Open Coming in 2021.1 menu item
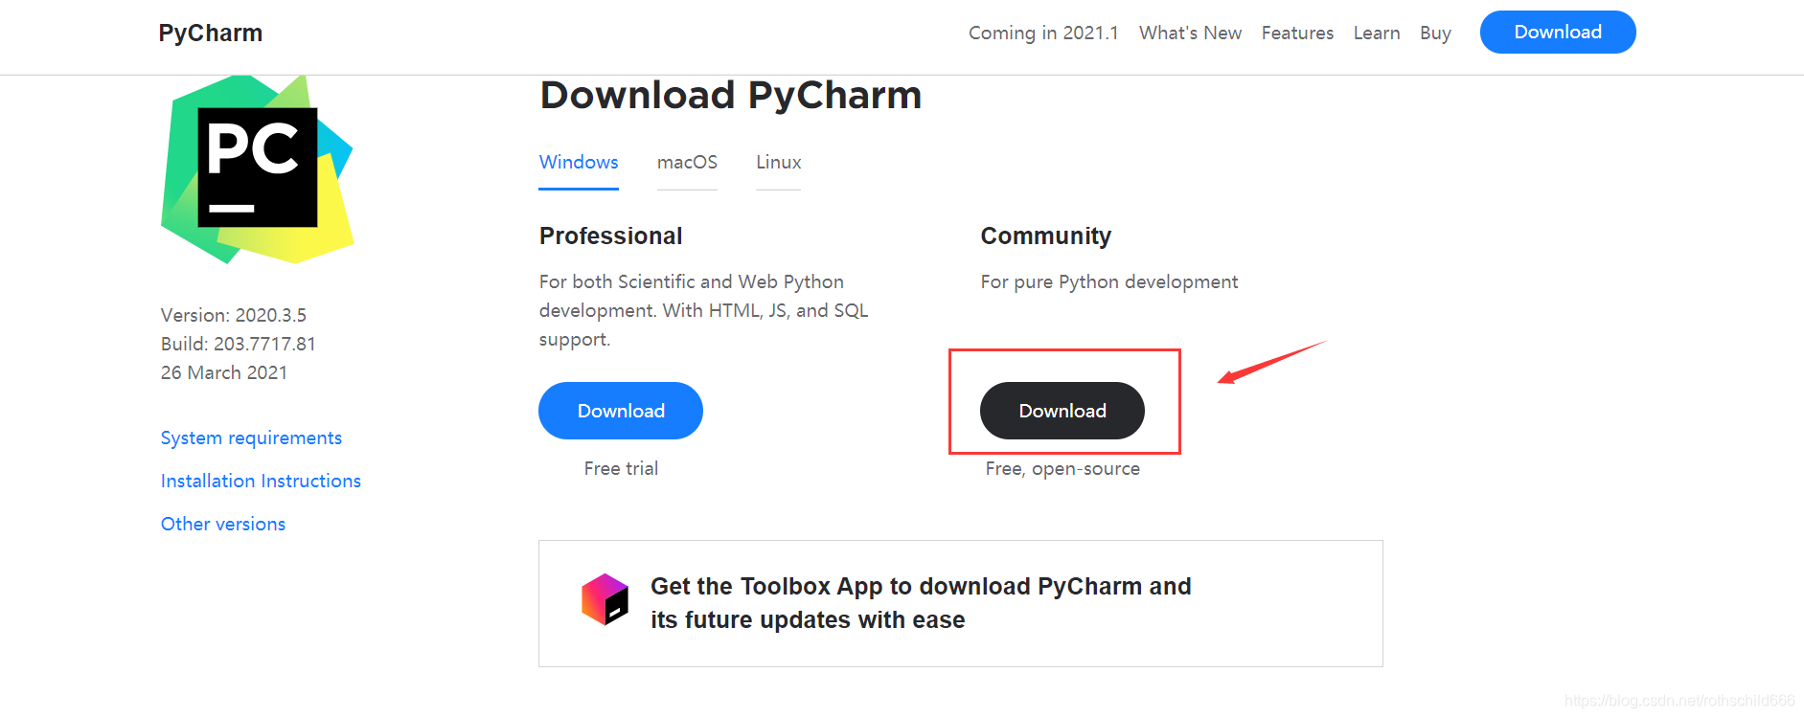This screenshot has width=1804, height=718. tap(1043, 34)
